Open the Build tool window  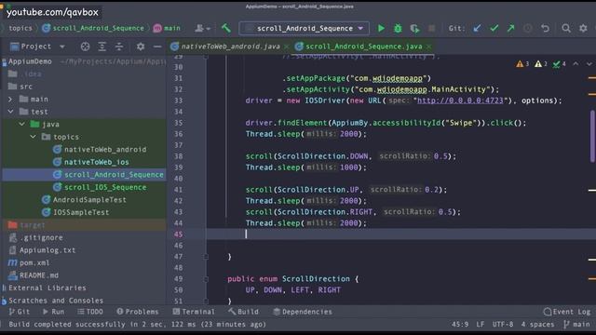pyautogui.click(x=243, y=312)
